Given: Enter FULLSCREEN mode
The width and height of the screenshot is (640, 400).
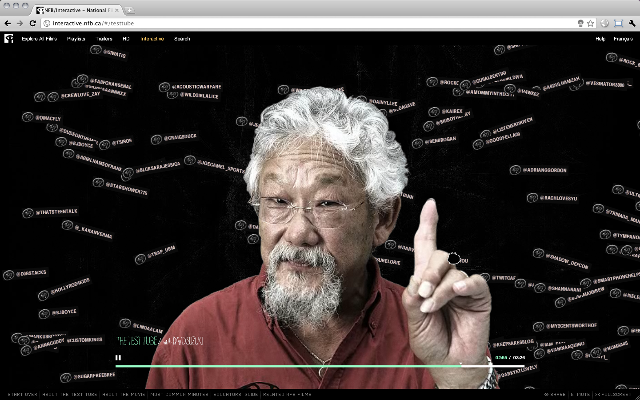Looking at the screenshot, I should (613, 395).
